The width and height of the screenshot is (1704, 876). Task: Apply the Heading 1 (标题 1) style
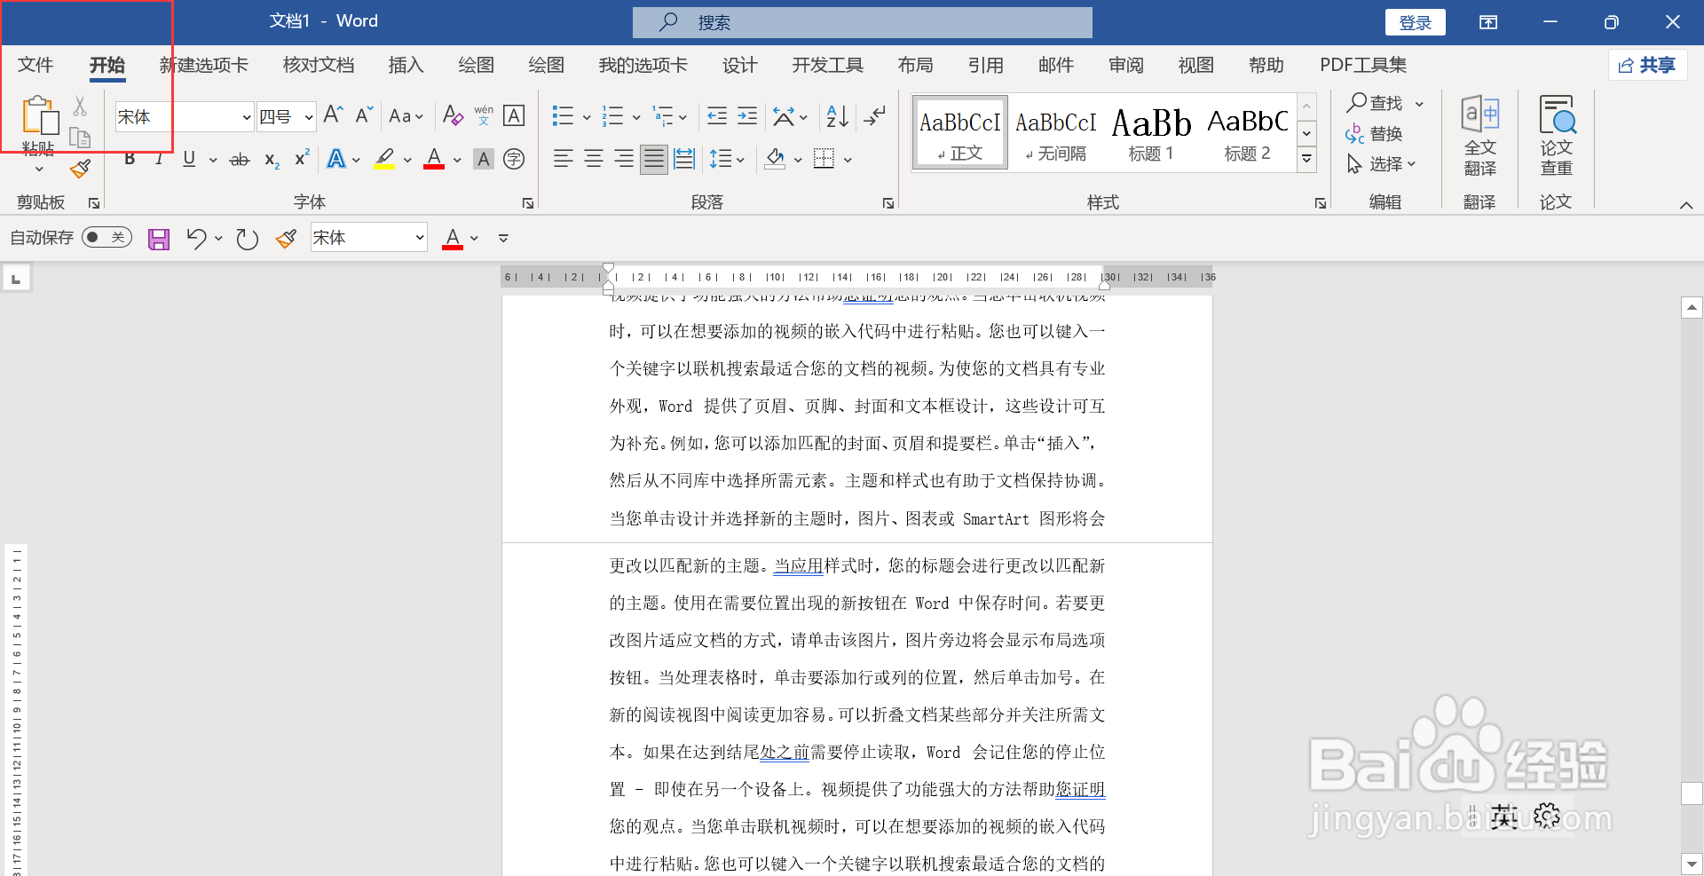pyautogui.click(x=1151, y=132)
